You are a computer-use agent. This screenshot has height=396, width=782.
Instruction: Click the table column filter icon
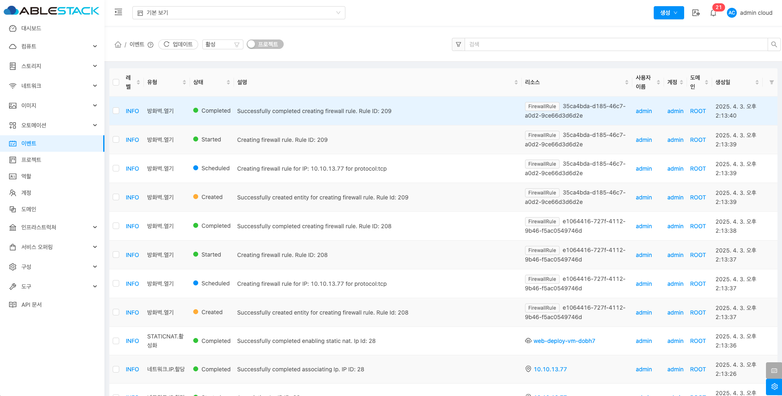pos(771,82)
